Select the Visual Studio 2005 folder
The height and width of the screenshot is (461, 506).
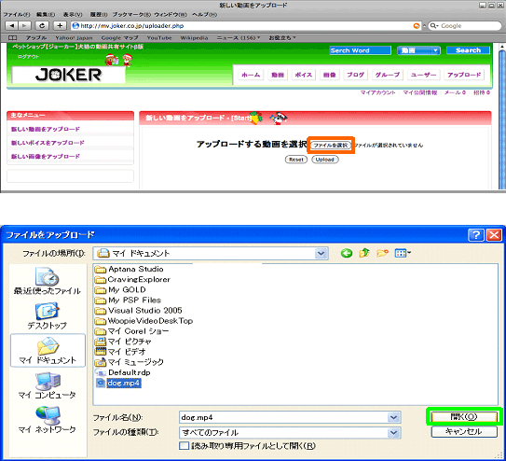coord(139,311)
